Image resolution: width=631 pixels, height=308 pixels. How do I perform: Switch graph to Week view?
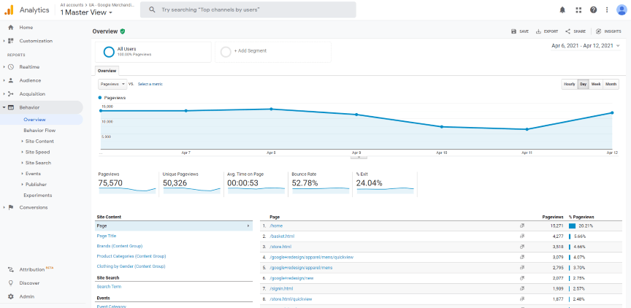pyautogui.click(x=596, y=85)
